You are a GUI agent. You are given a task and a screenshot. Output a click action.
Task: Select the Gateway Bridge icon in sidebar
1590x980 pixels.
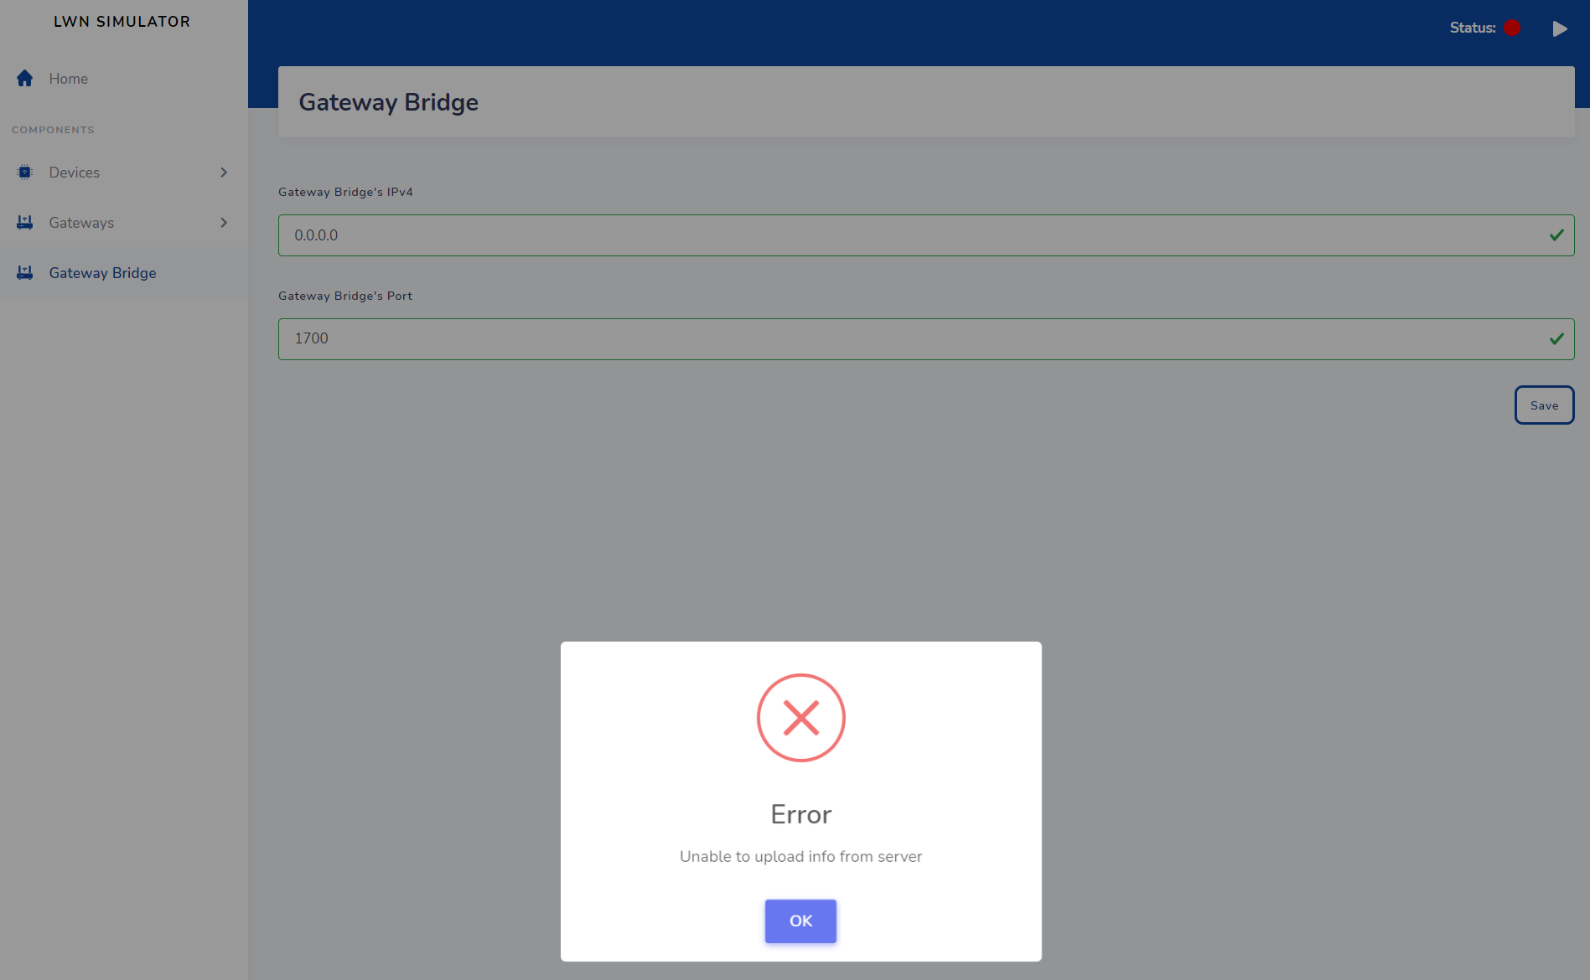tap(24, 272)
